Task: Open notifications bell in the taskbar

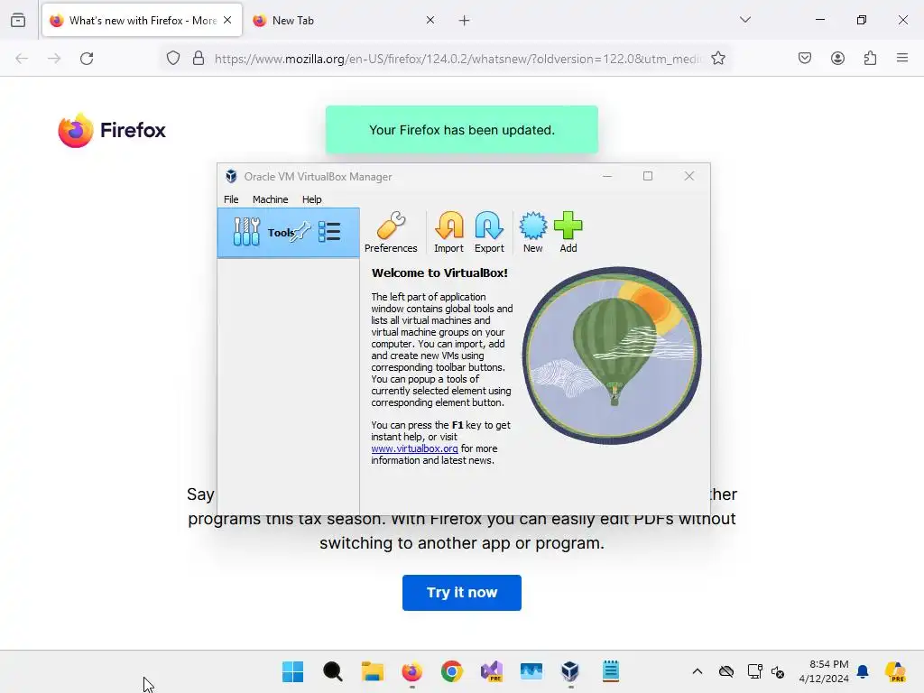Action: click(863, 671)
